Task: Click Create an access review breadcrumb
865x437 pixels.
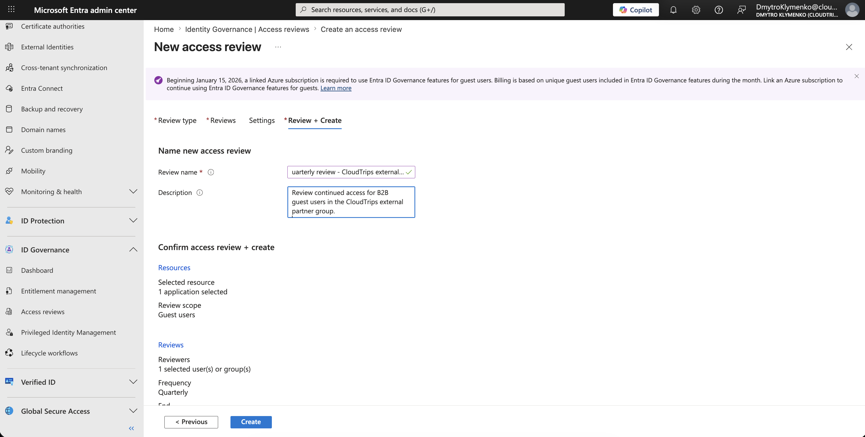Action: click(x=361, y=29)
